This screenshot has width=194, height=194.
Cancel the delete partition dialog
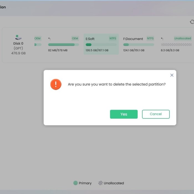(156, 114)
